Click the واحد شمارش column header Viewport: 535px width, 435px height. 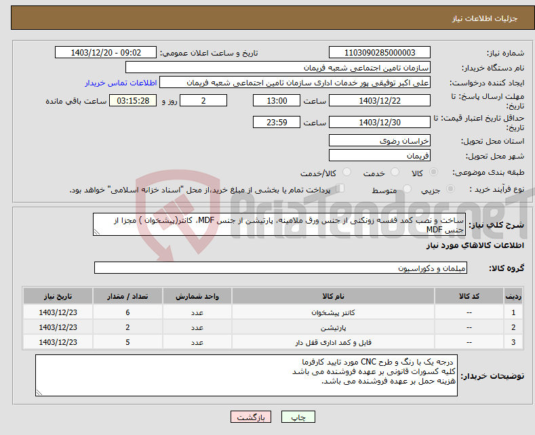click(197, 296)
